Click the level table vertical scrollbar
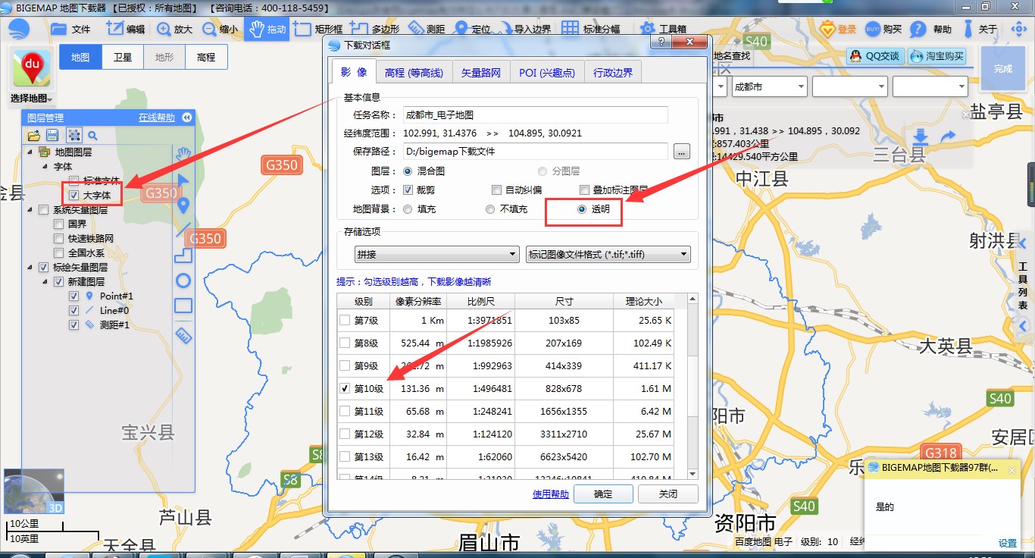The image size is (1035, 558). click(692, 387)
